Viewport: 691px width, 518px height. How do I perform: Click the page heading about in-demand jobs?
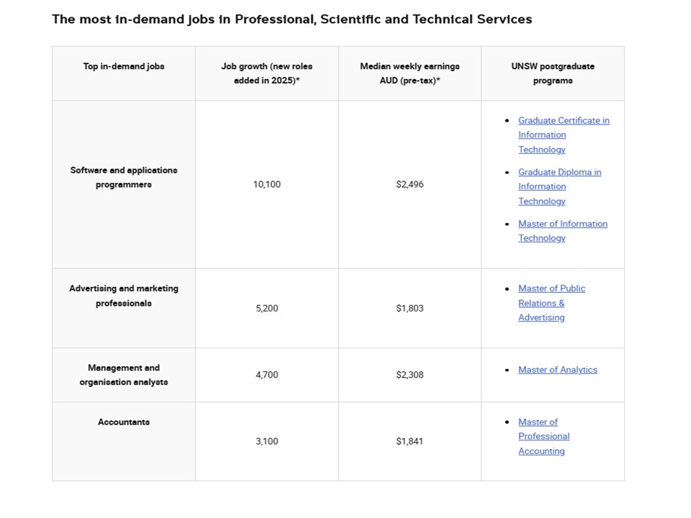tap(292, 19)
